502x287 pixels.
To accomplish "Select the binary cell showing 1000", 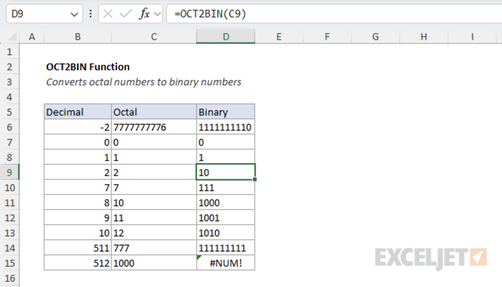I will point(226,202).
